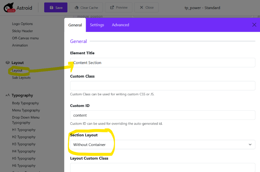Select Layout in the sidebar
This screenshot has height=172, width=260.
17,71
